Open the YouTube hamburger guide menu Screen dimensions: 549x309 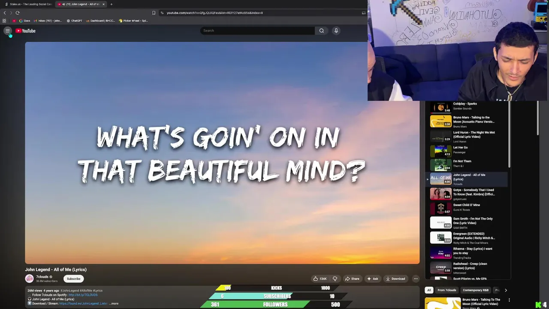(7, 30)
